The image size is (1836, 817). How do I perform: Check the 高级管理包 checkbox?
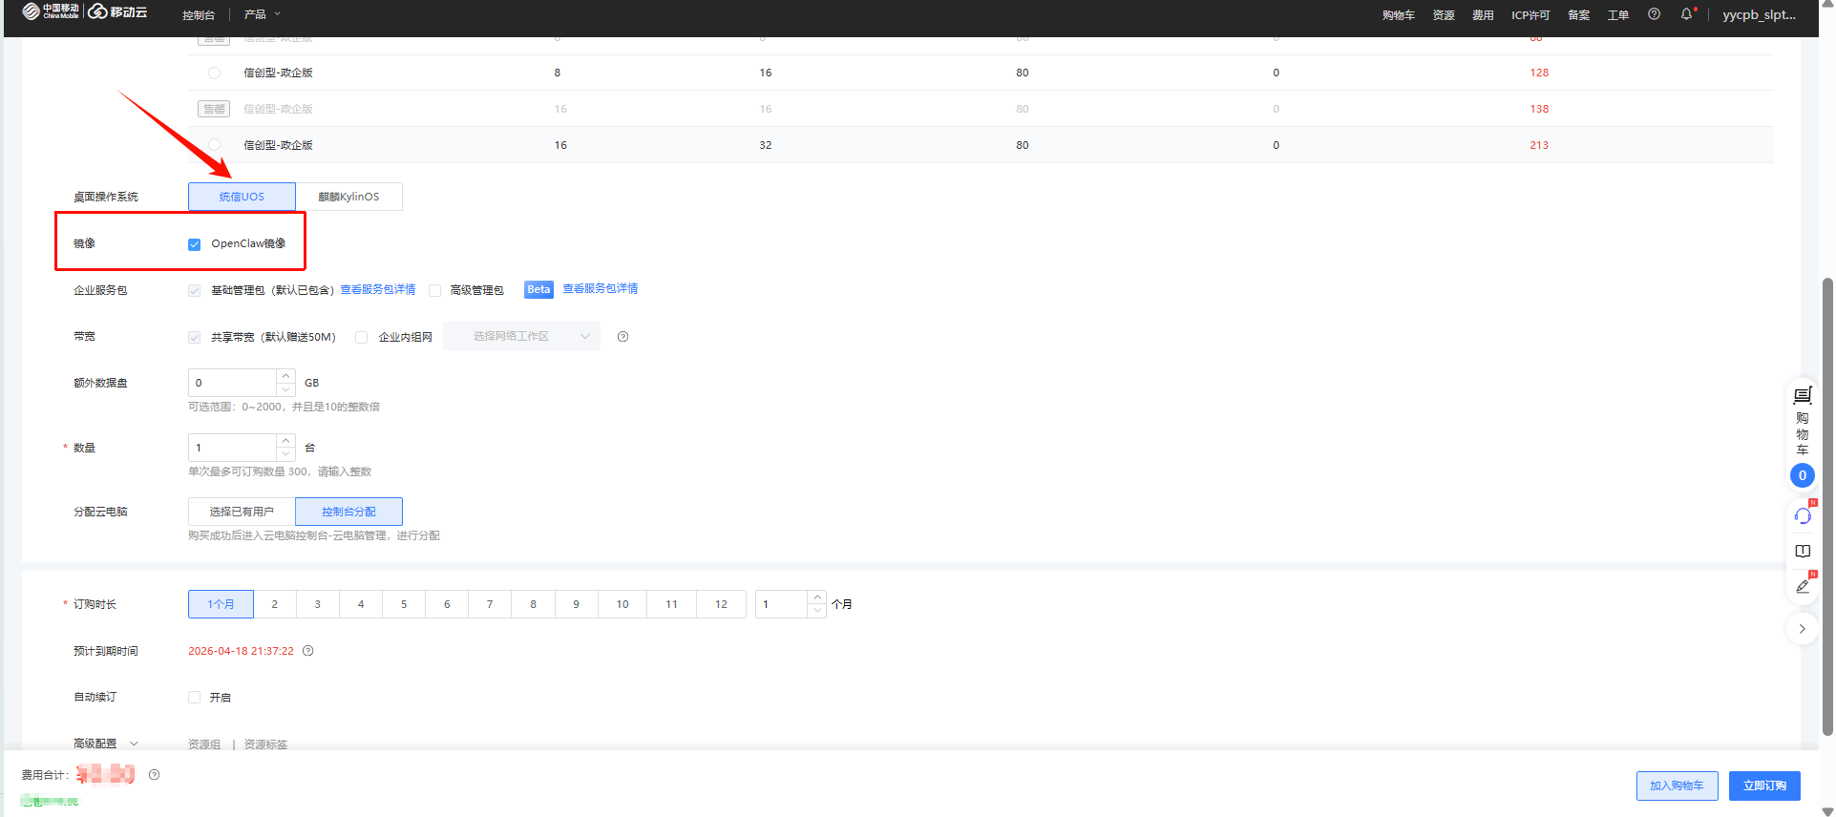pyautogui.click(x=435, y=290)
